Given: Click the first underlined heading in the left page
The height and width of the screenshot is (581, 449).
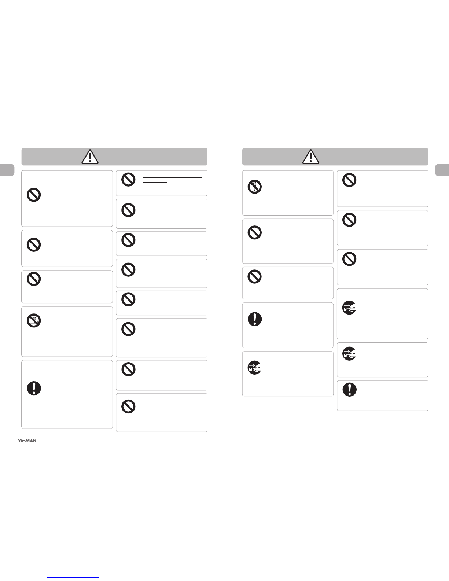Looking at the screenshot, I should pyautogui.click(x=172, y=179).
